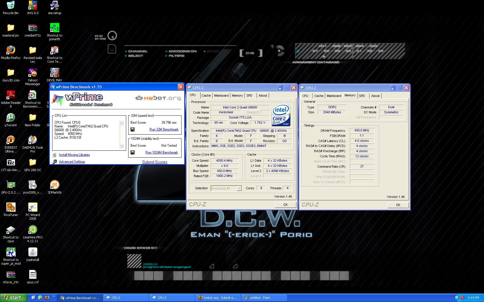484x302 pixels.
Task: Click the Core Speed 4050.4 MHz field
Action: pos(224,160)
